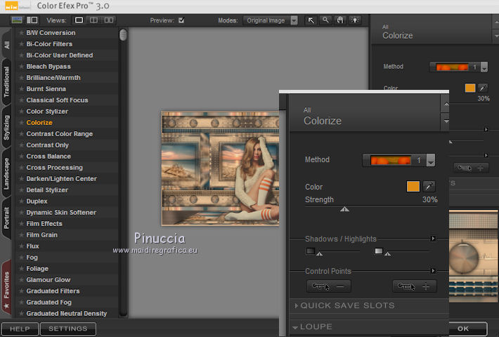Switch to single image view
The width and height of the screenshot is (499, 337).
[x=79, y=20]
